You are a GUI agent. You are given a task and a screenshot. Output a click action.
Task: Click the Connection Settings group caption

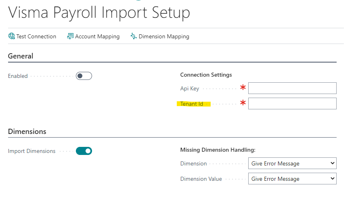click(x=206, y=75)
